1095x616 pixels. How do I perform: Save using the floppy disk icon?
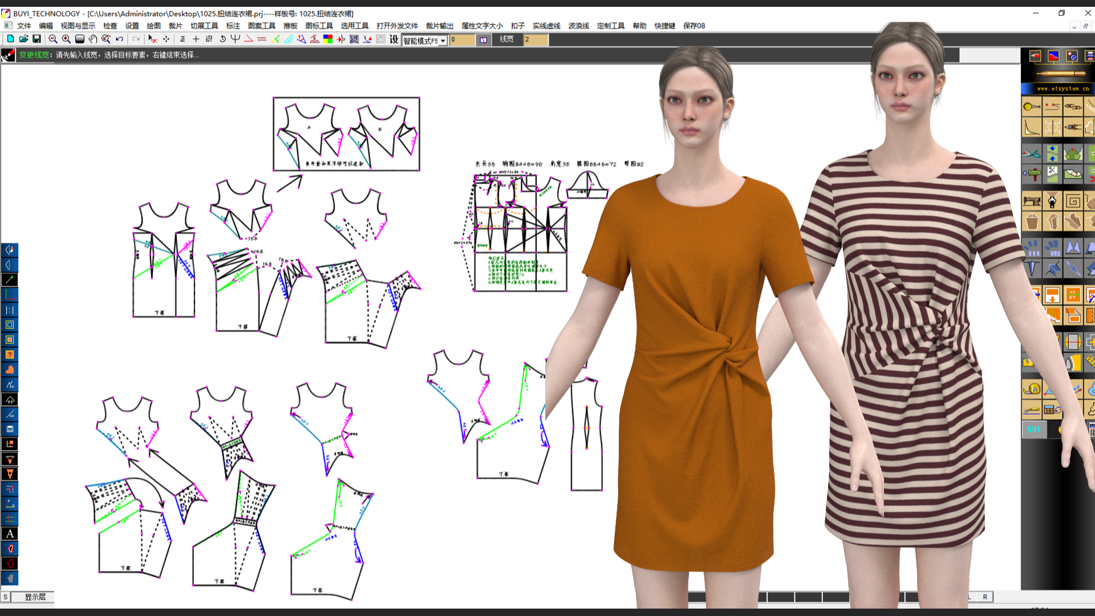click(x=36, y=39)
